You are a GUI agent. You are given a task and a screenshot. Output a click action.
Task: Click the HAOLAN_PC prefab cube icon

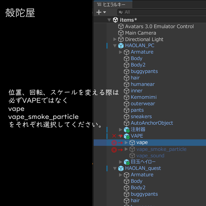click(x=121, y=46)
